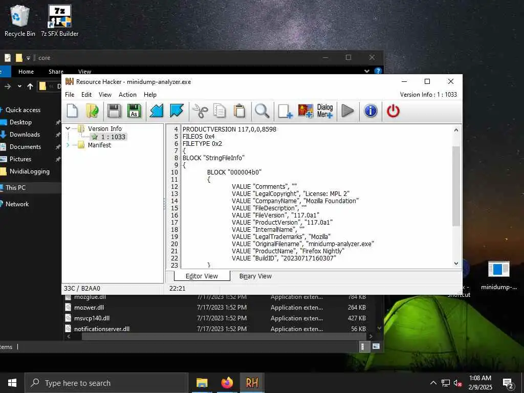Expand the Manifest tree node
The height and width of the screenshot is (393, 524).
(x=68, y=145)
